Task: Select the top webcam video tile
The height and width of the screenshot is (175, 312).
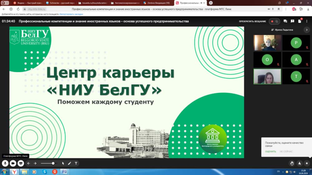Action: 267,43
